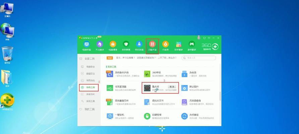Click the 上不了网，怎么办 hot link
This screenshot has width=299, height=134.
(x=167, y=58)
